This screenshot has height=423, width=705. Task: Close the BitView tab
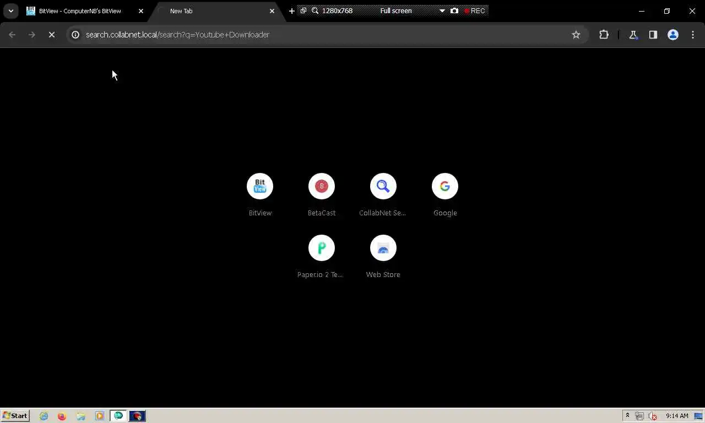(141, 11)
